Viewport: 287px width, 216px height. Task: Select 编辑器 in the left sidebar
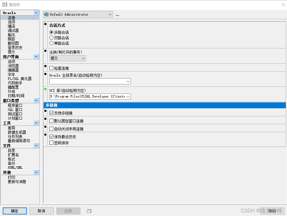click(13, 70)
